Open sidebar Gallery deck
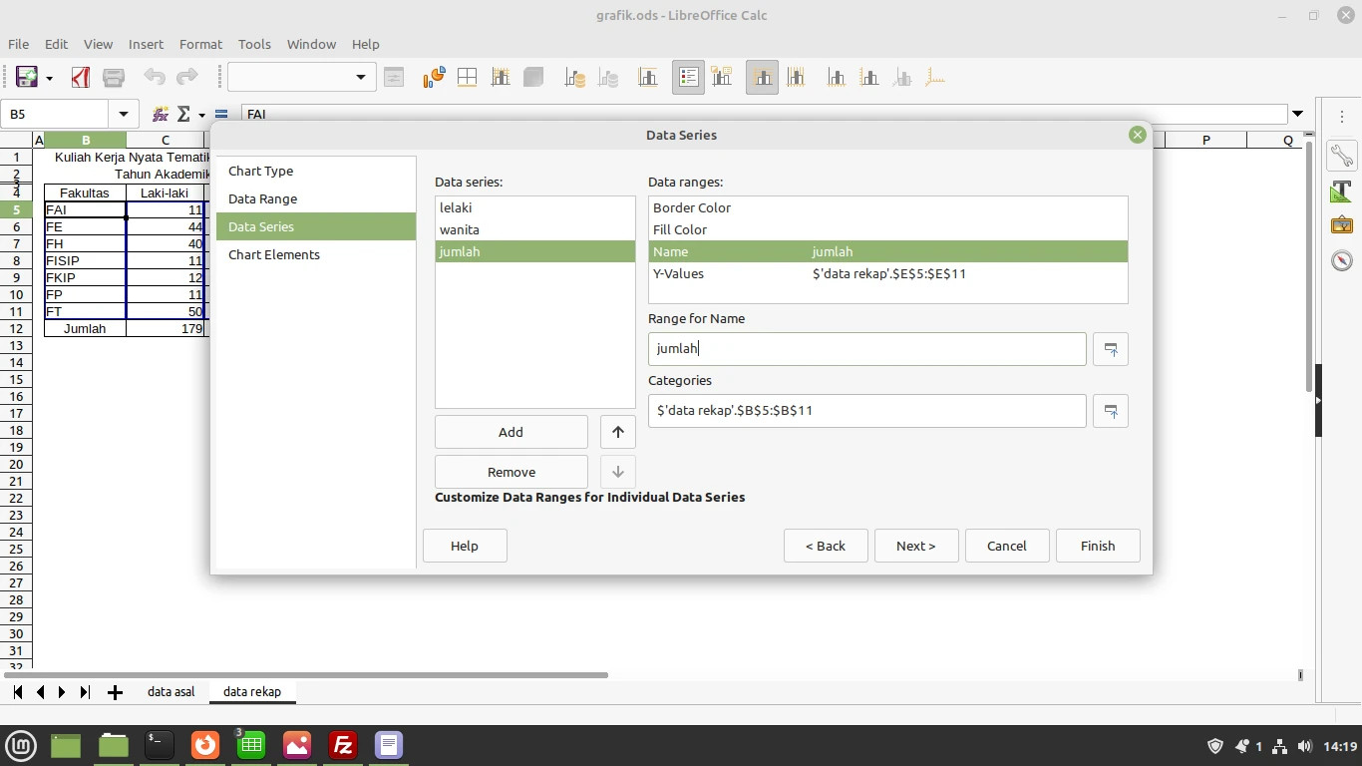This screenshot has width=1362, height=766. click(1341, 225)
